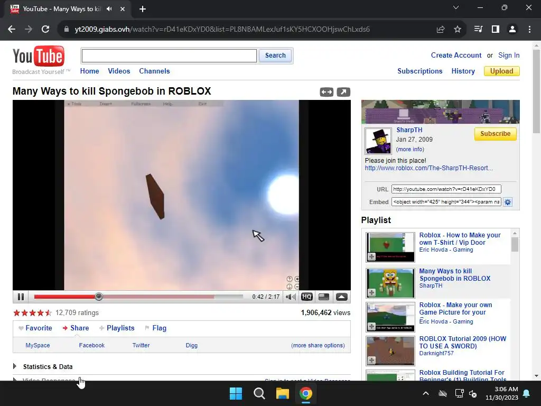541x406 pixels.
Task: Click the yellow Upload button
Action: [x=502, y=71]
